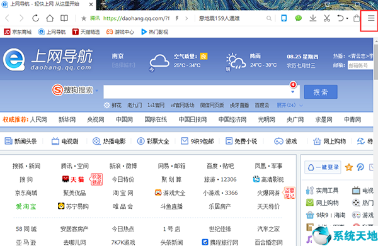The height and width of the screenshot is (246, 378).
Task: Open the search box suggestion dropdown arrow
Action: click(293, 92)
